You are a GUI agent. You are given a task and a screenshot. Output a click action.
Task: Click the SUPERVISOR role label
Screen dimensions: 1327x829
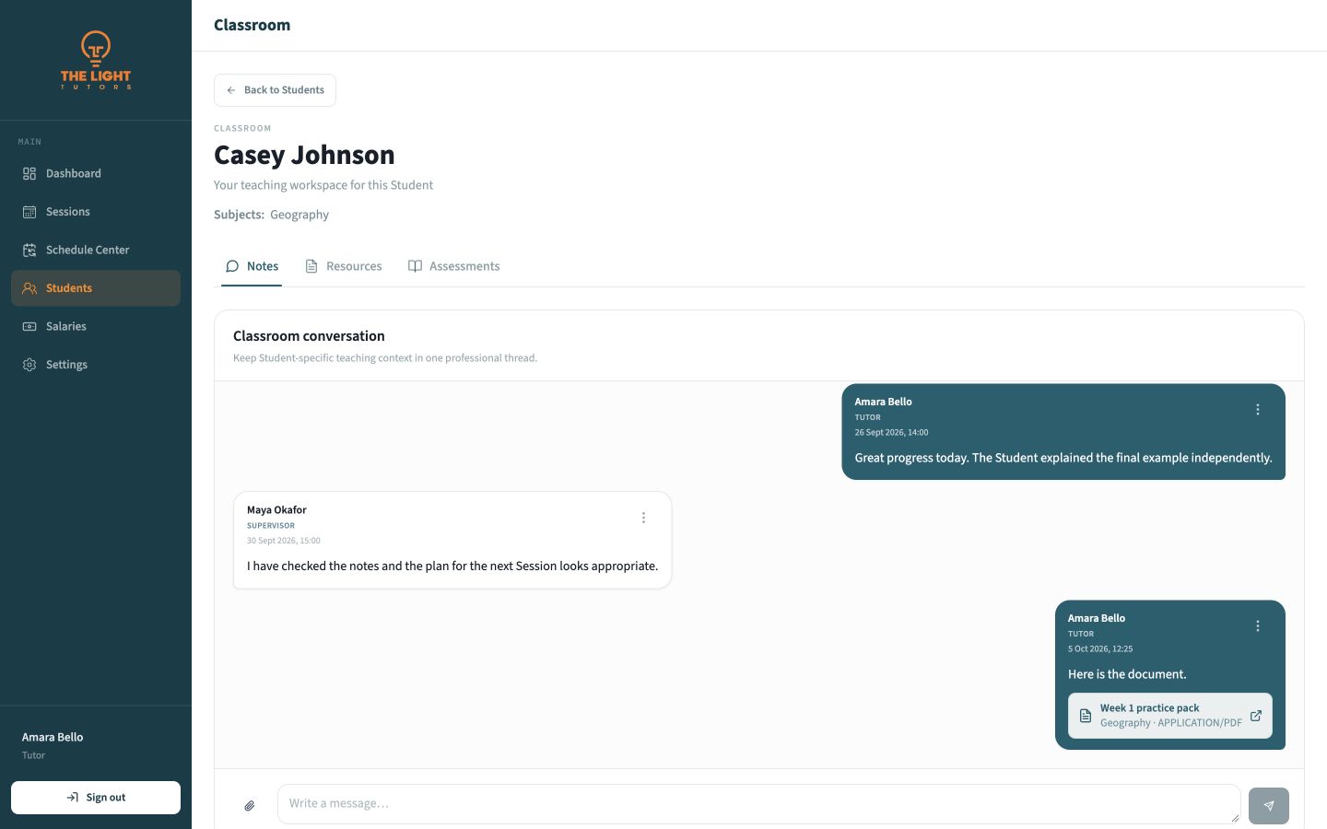271,526
